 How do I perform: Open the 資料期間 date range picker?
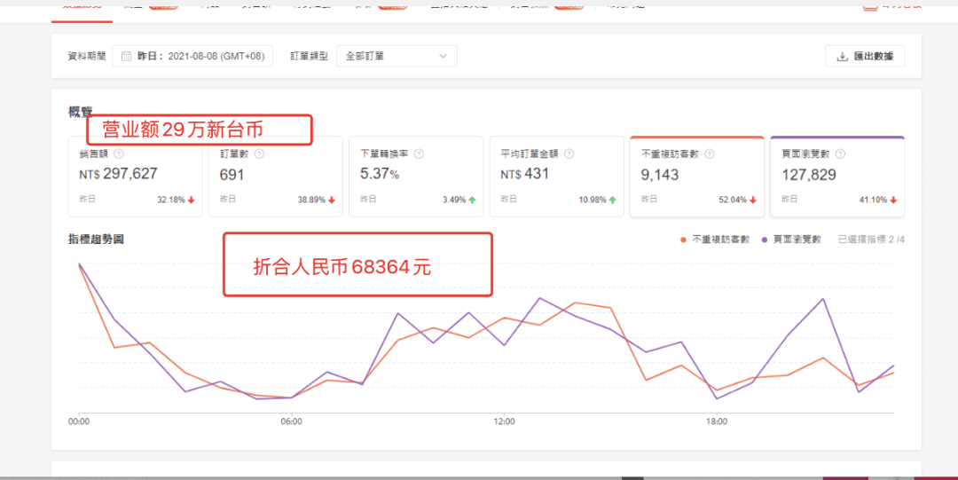click(196, 56)
